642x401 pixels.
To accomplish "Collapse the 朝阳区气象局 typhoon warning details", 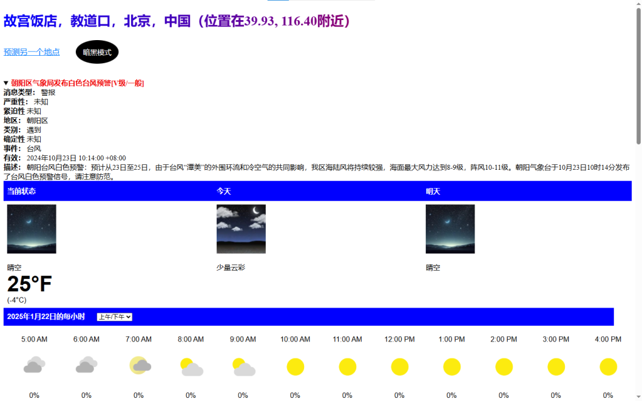I will tap(74, 83).
